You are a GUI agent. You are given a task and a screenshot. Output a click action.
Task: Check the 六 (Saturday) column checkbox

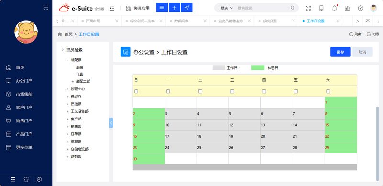[x=328, y=91]
